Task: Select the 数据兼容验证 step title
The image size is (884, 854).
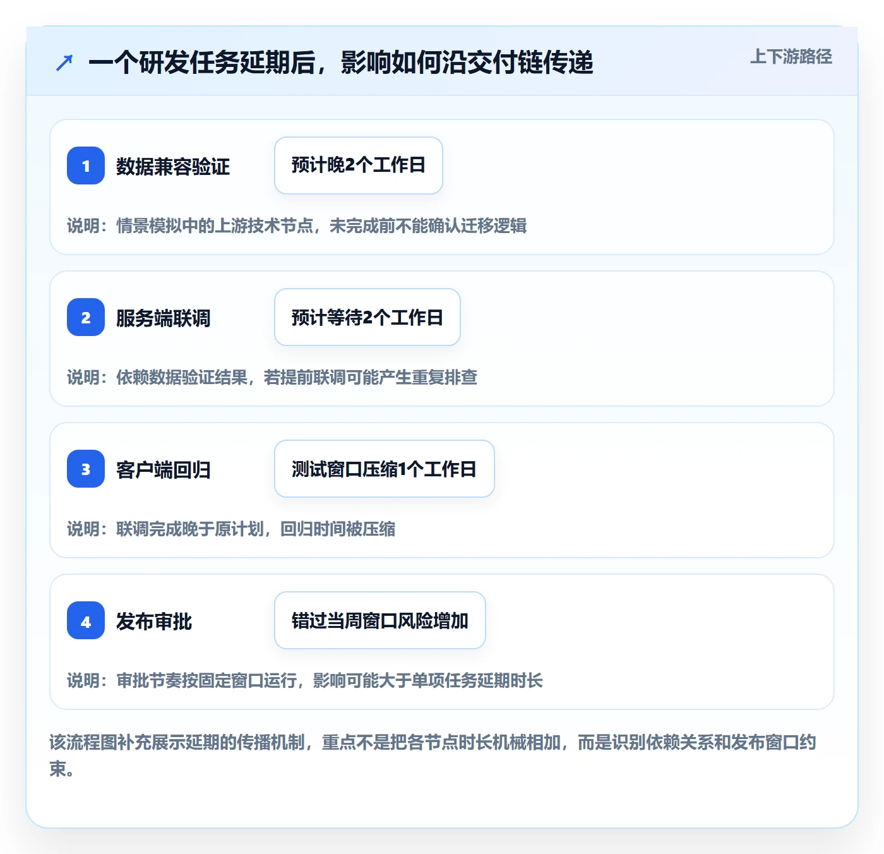Action: 173,167
